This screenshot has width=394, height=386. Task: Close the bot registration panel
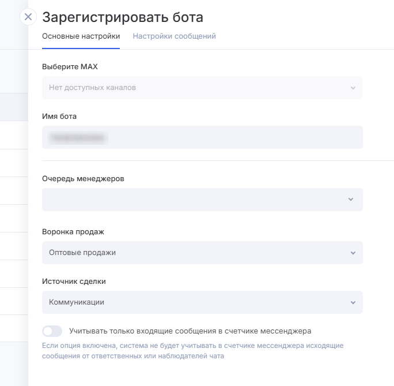pos(28,17)
